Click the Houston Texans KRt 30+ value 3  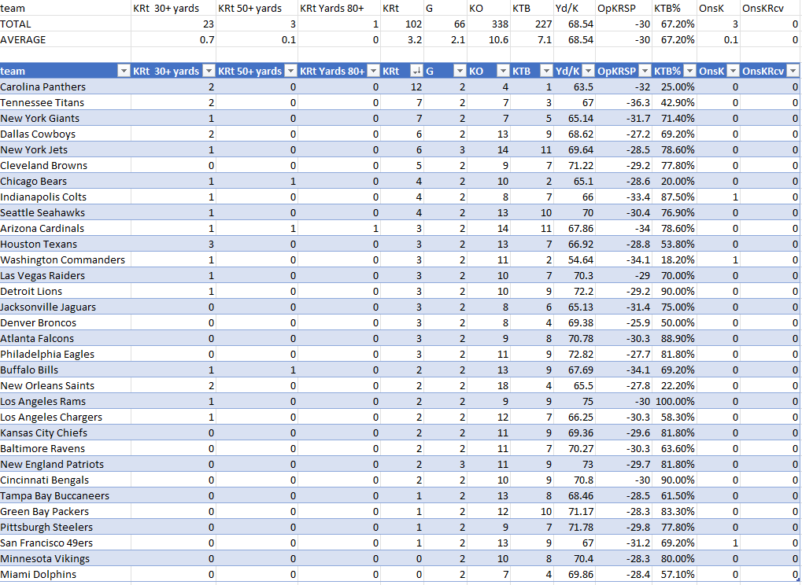point(173,245)
